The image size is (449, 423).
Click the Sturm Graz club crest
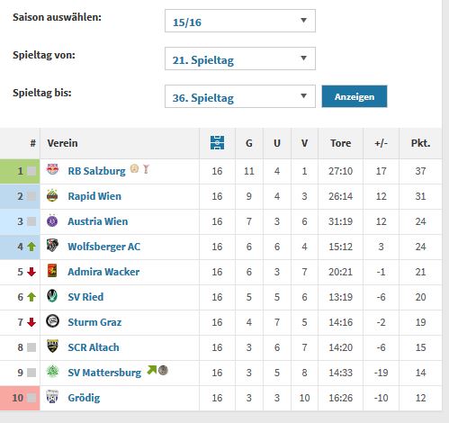[52, 321]
